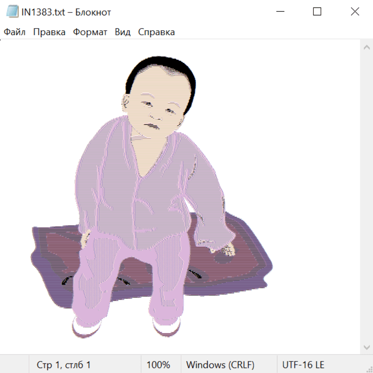Click the purple cushion in the text area

(x=245, y=269)
